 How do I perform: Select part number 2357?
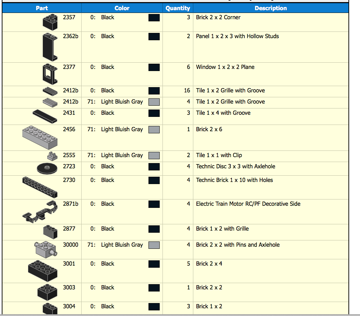[x=69, y=17]
